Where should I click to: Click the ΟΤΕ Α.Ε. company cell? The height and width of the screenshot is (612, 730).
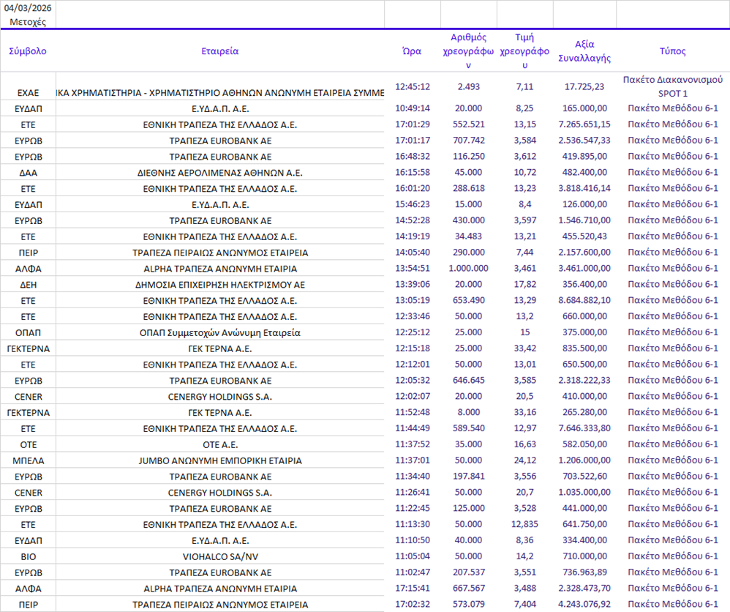pos(219,444)
